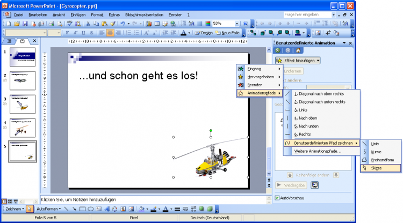Toggle center text alignment
This screenshot has height=223, width=403.
(x=110, y=33)
